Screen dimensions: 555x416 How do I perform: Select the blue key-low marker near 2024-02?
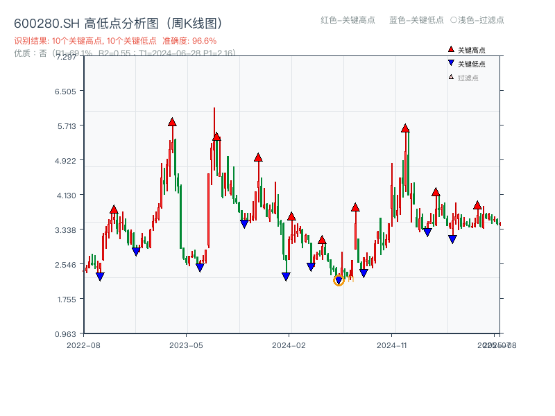286,277
